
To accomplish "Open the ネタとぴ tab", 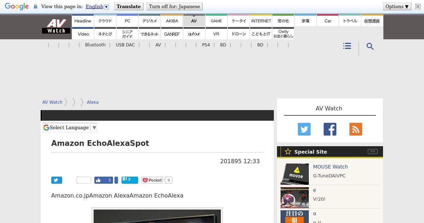I will 105,34.
